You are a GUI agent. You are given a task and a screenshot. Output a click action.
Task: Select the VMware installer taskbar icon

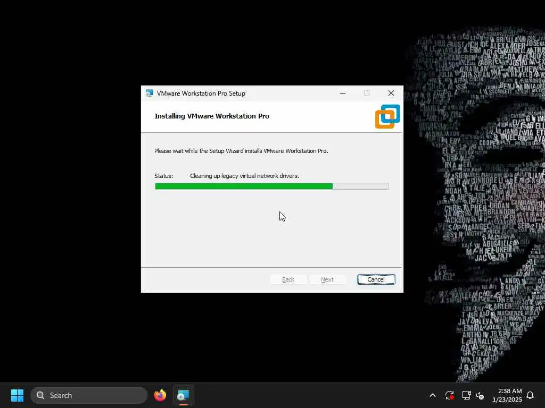click(183, 395)
